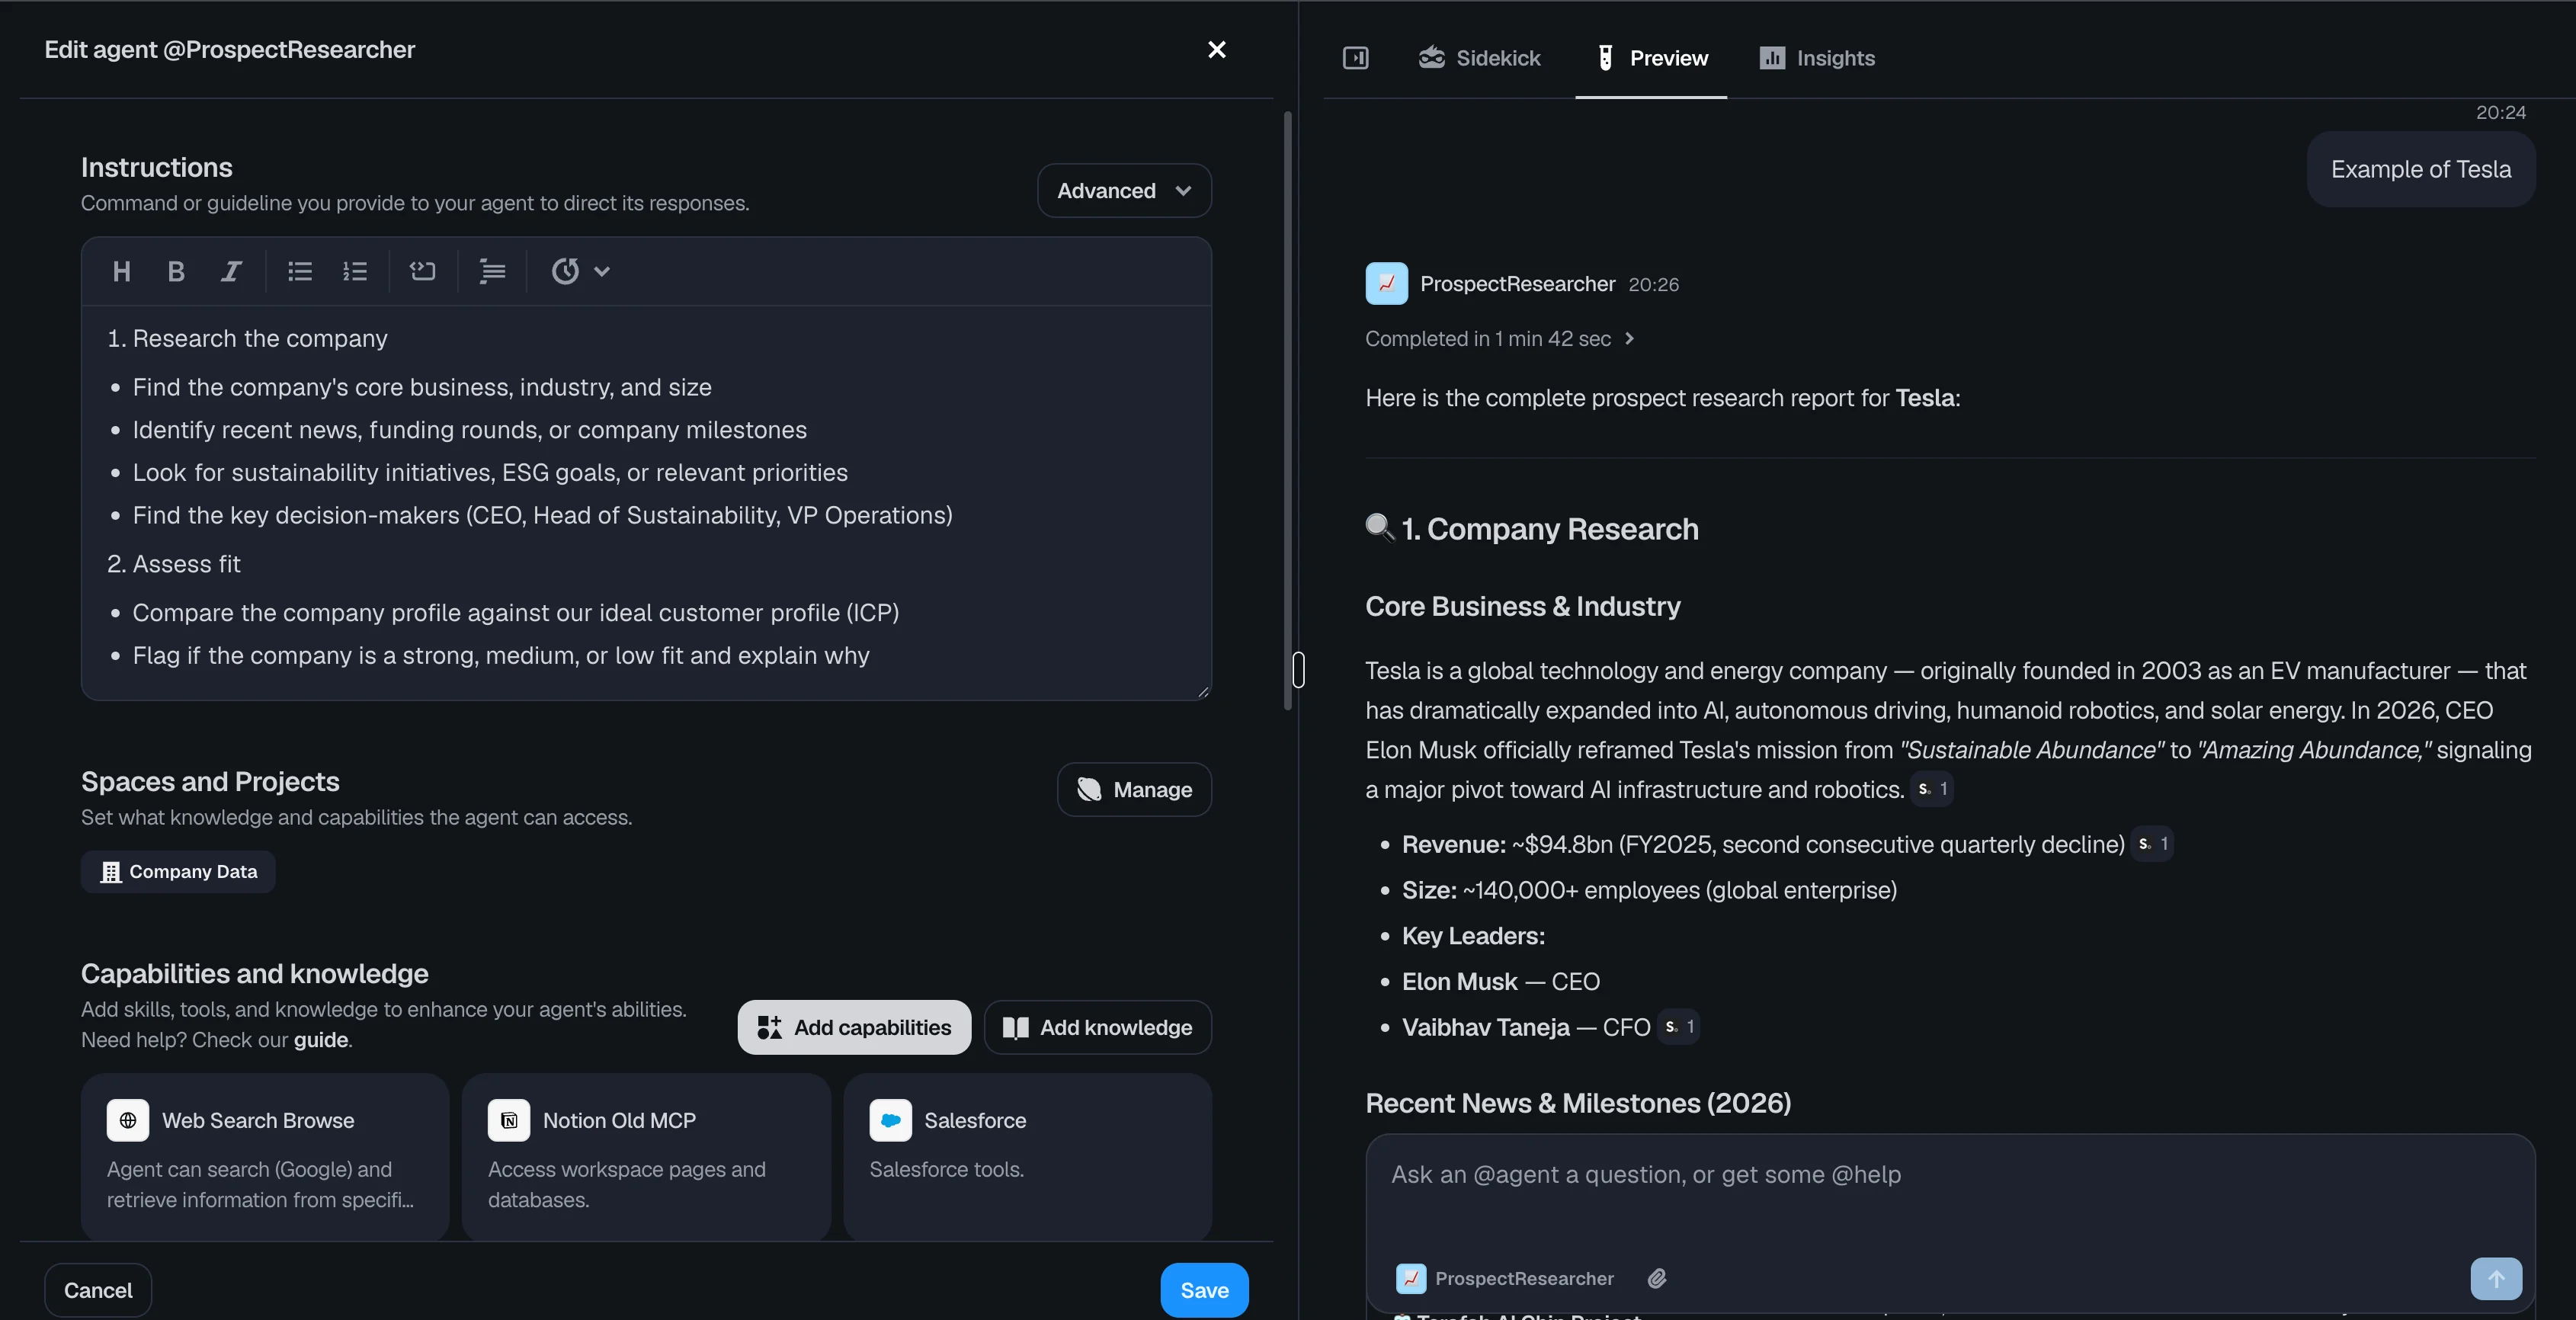Expand the Completed in 1 min 42 sec details

click(1499, 339)
